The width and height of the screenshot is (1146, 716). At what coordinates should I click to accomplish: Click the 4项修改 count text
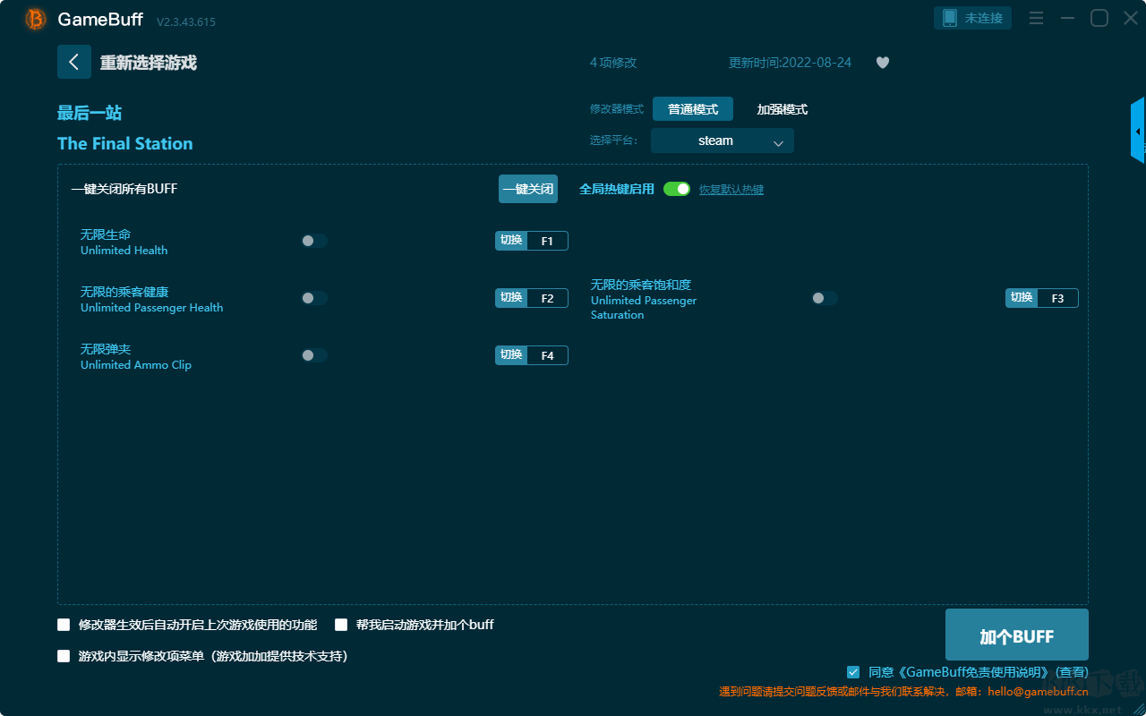[613, 63]
